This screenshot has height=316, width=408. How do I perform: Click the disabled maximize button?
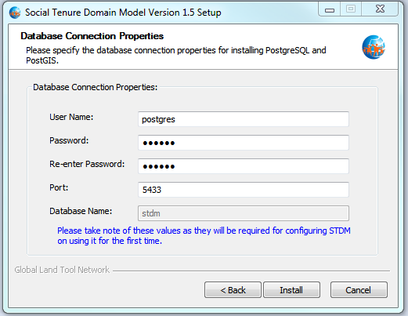point(351,9)
